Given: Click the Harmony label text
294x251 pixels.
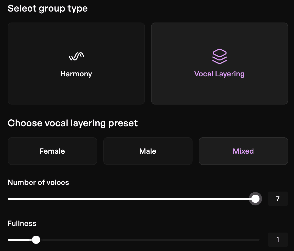Looking at the screenshot, I should click(76, 74).
